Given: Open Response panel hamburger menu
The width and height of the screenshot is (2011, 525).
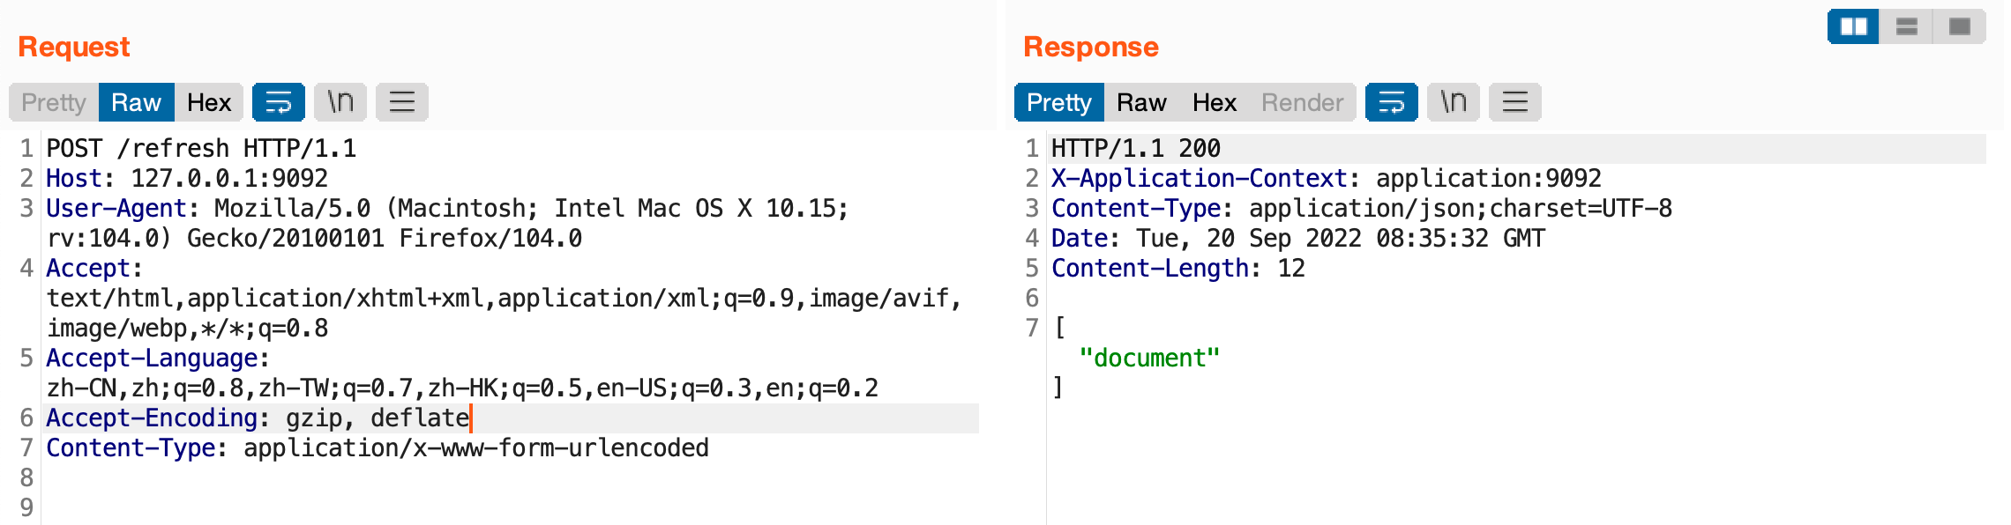Looking at the screenshot, I should coord(1514,102).
